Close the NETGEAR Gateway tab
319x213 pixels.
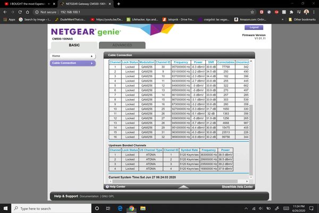click(110, 4)
